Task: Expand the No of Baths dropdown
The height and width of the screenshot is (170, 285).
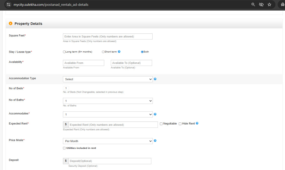Action: [x=108, y=101]
